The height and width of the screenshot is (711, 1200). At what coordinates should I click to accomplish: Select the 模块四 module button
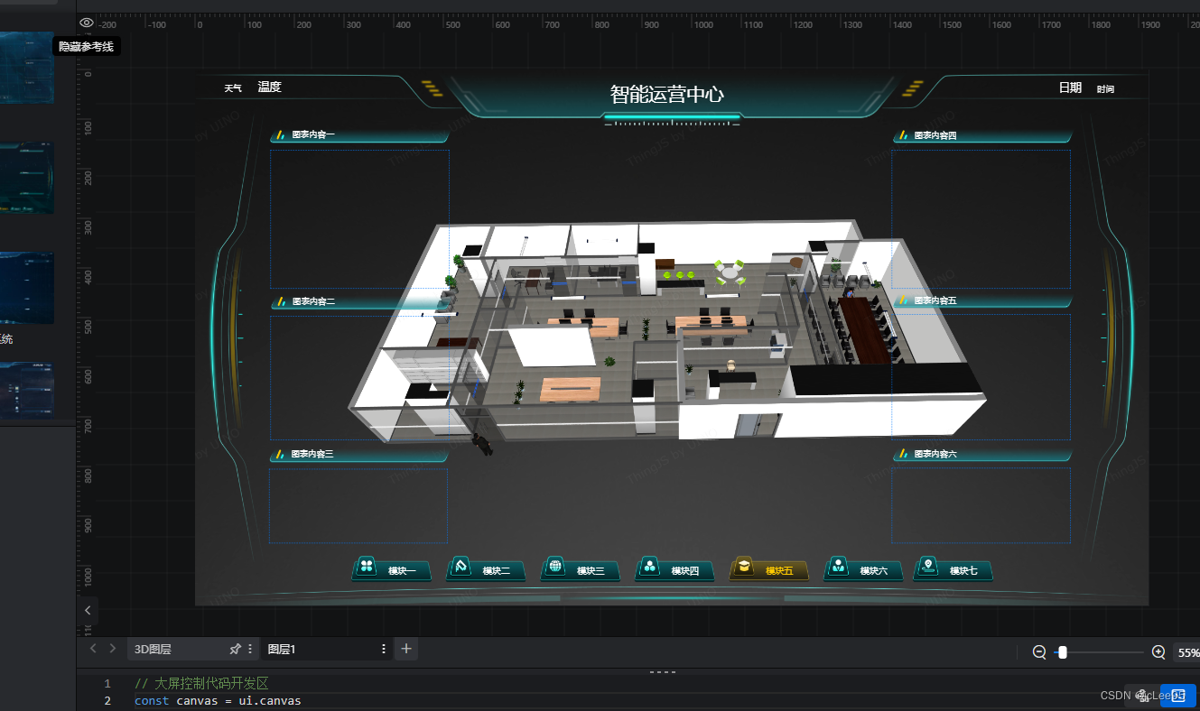click(x=674, y=568)
